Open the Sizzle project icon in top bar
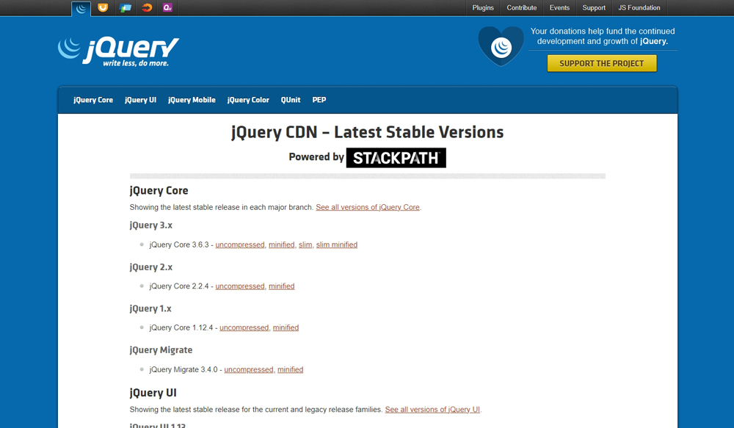The height and width of the screenshot is (428, 734). (147, 7)
